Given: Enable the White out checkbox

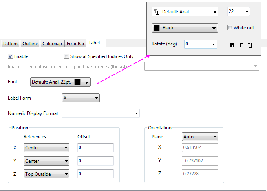Looking at the screenshot, I should tap(230, 28).
